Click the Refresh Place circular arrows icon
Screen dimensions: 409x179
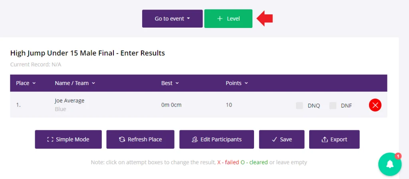[122, 139]
